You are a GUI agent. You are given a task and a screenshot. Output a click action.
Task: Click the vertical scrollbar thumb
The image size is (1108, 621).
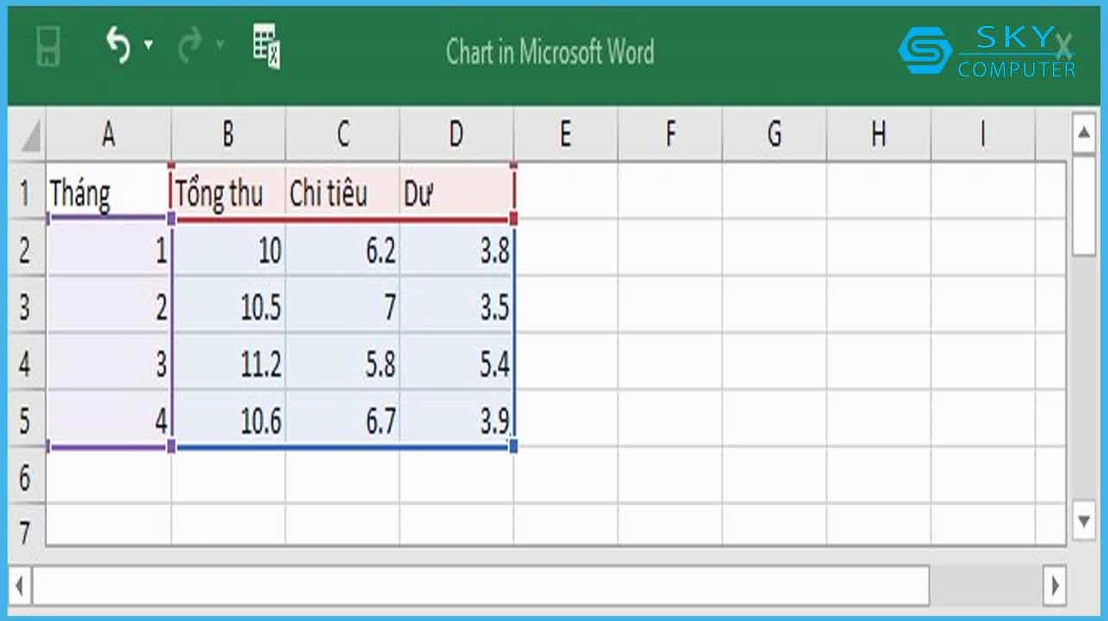tap(1084, 206)
